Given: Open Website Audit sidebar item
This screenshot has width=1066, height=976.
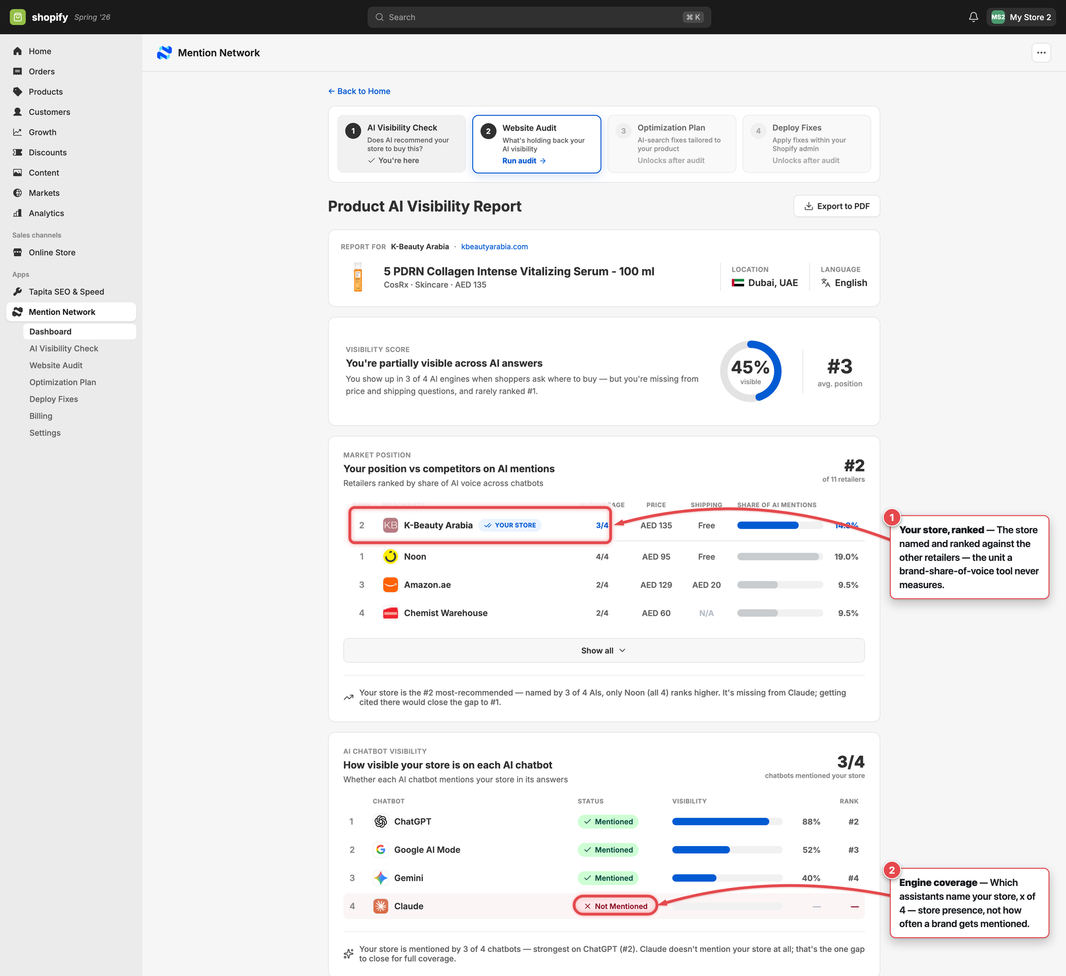Looking at the screenshot, I should pos(56,365).
